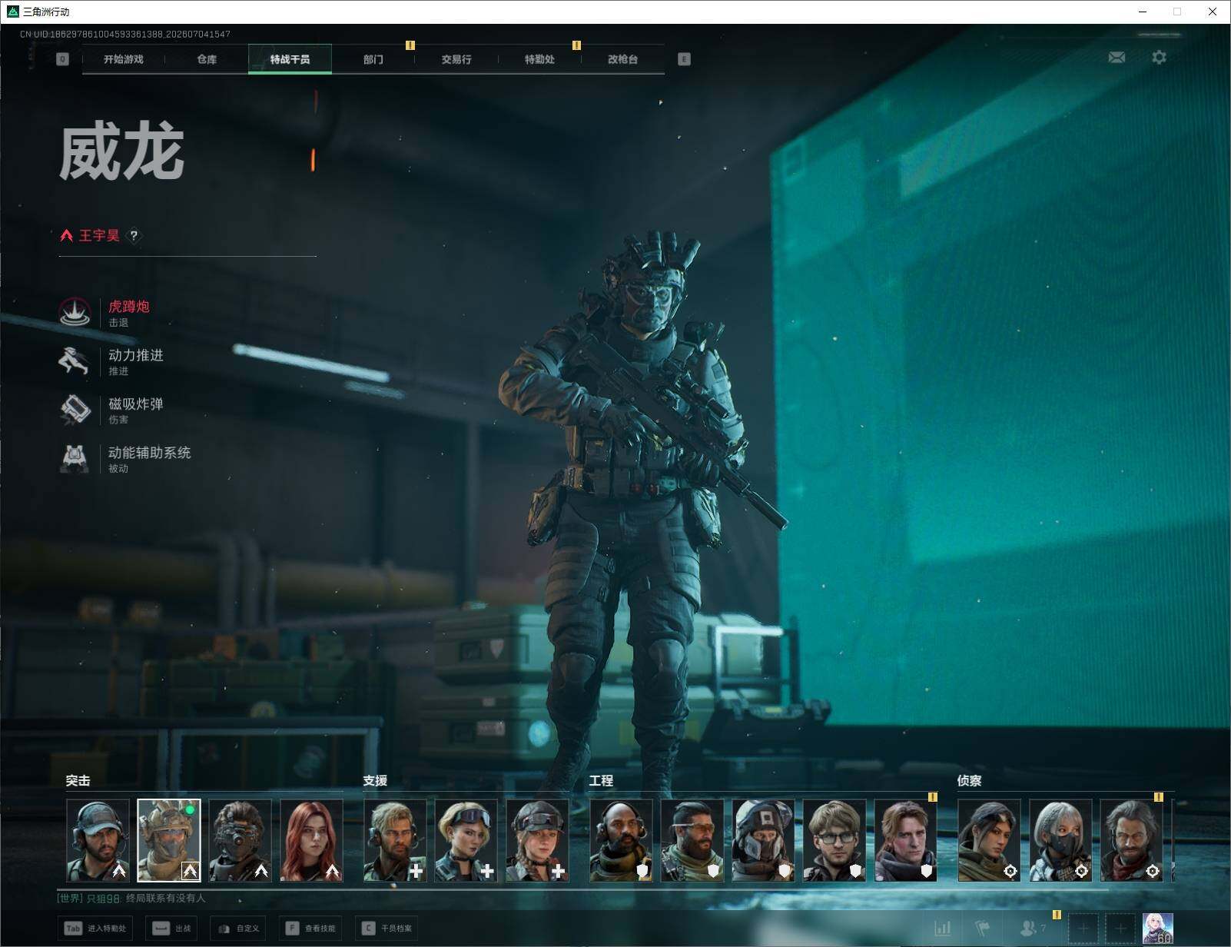
Task: Click the Q previous-tab key icon
Action: point(62,59)
